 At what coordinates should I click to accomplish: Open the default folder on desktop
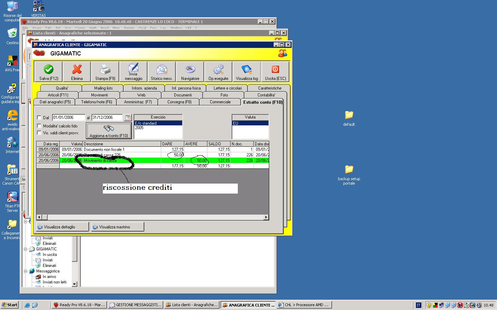coord(349,119)
